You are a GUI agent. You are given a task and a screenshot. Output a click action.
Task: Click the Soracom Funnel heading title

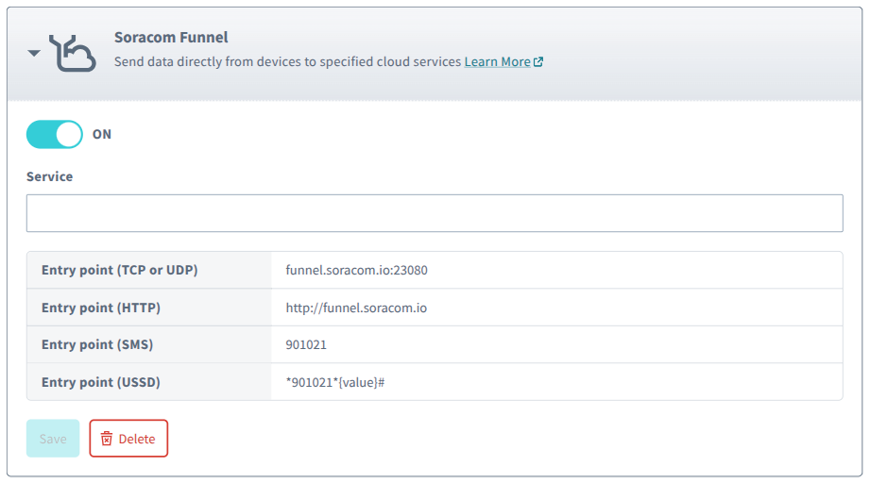tap(171, 37)
